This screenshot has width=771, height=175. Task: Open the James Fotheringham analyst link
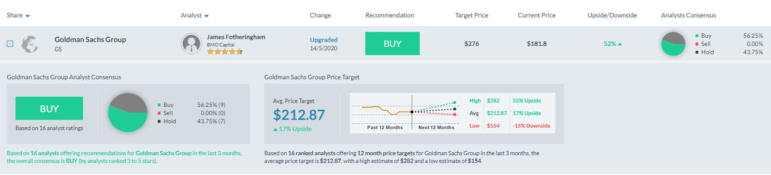pos(236,37)
